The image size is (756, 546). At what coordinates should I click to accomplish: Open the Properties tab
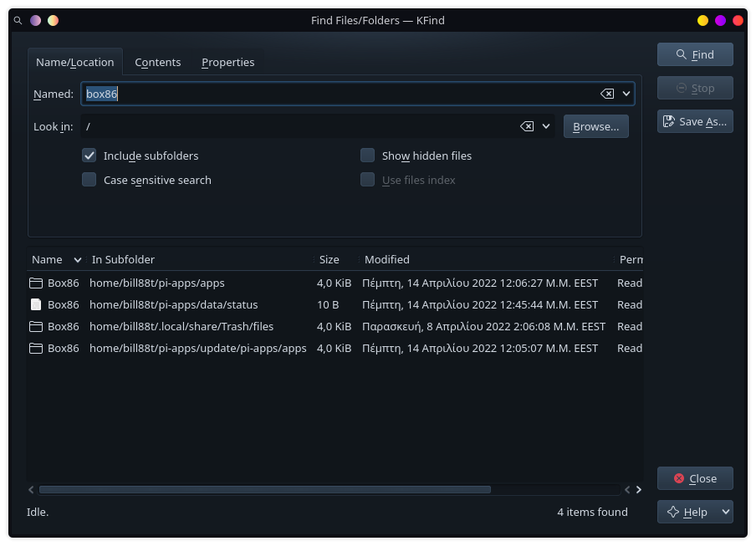tap(227, 62)
